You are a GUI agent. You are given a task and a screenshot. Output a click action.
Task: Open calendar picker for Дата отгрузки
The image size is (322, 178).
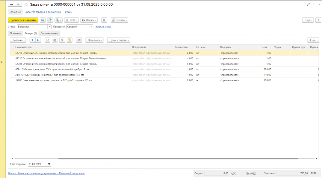tap(49, 164)
